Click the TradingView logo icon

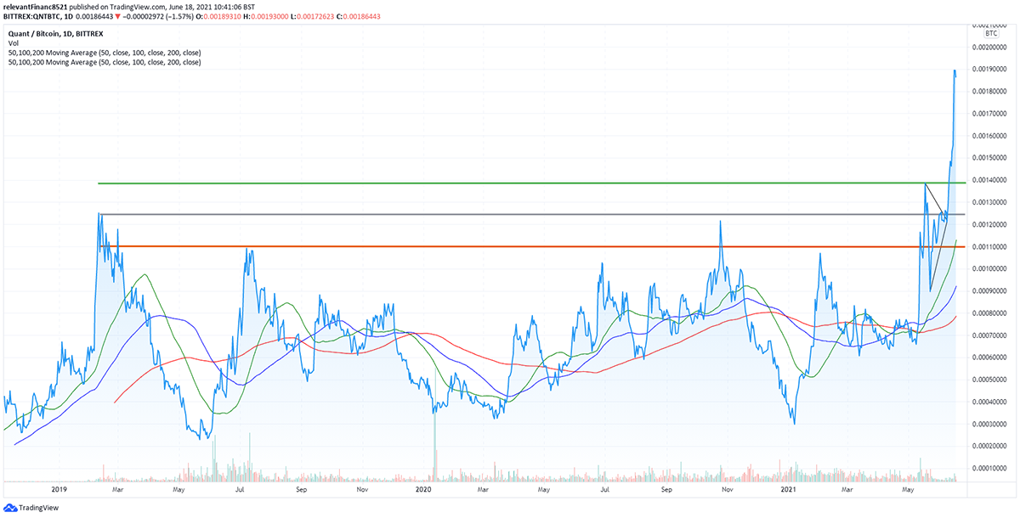[12, 508]
